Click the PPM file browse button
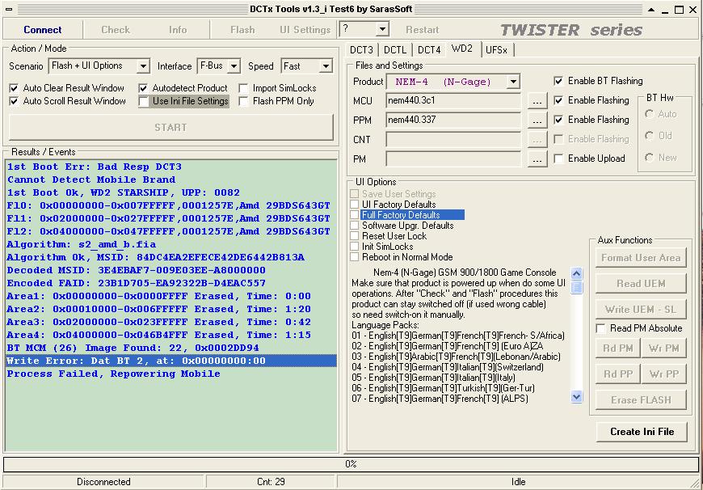The height and width of the screenshot is (490, 703). tap(537, 120)
